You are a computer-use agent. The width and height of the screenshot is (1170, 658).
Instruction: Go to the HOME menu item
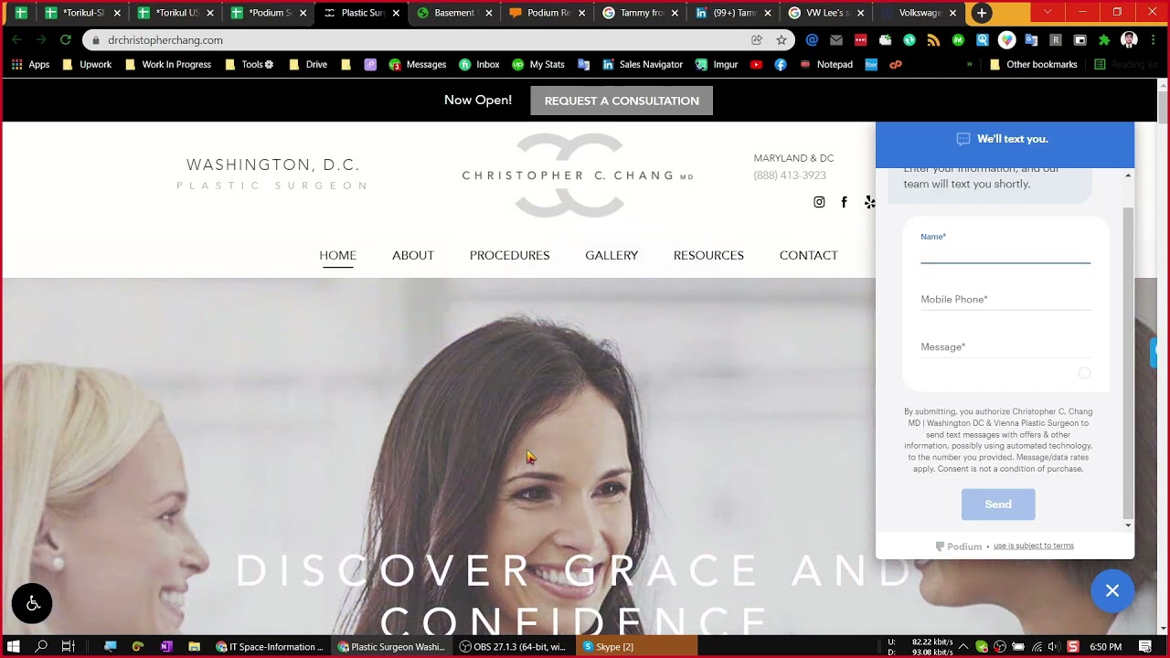[337, 256]
